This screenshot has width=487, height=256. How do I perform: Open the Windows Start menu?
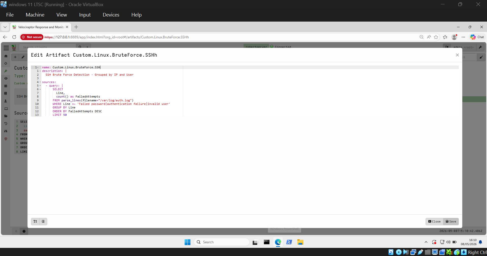(x=187, y=242)
